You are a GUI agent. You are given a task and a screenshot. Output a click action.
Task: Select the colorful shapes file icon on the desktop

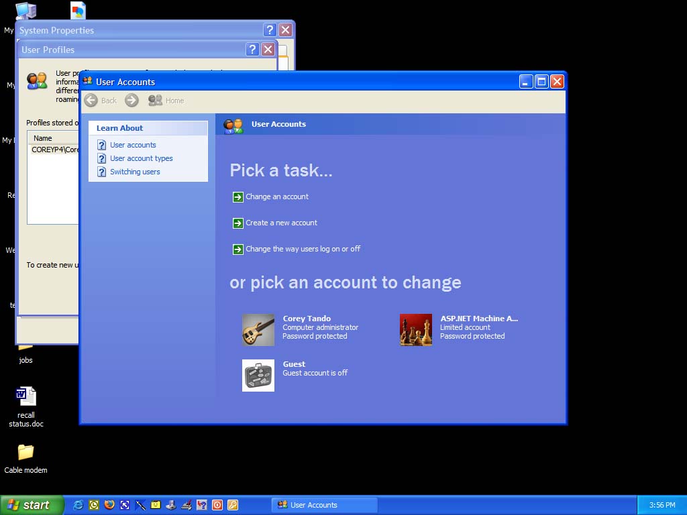[78, 11]
